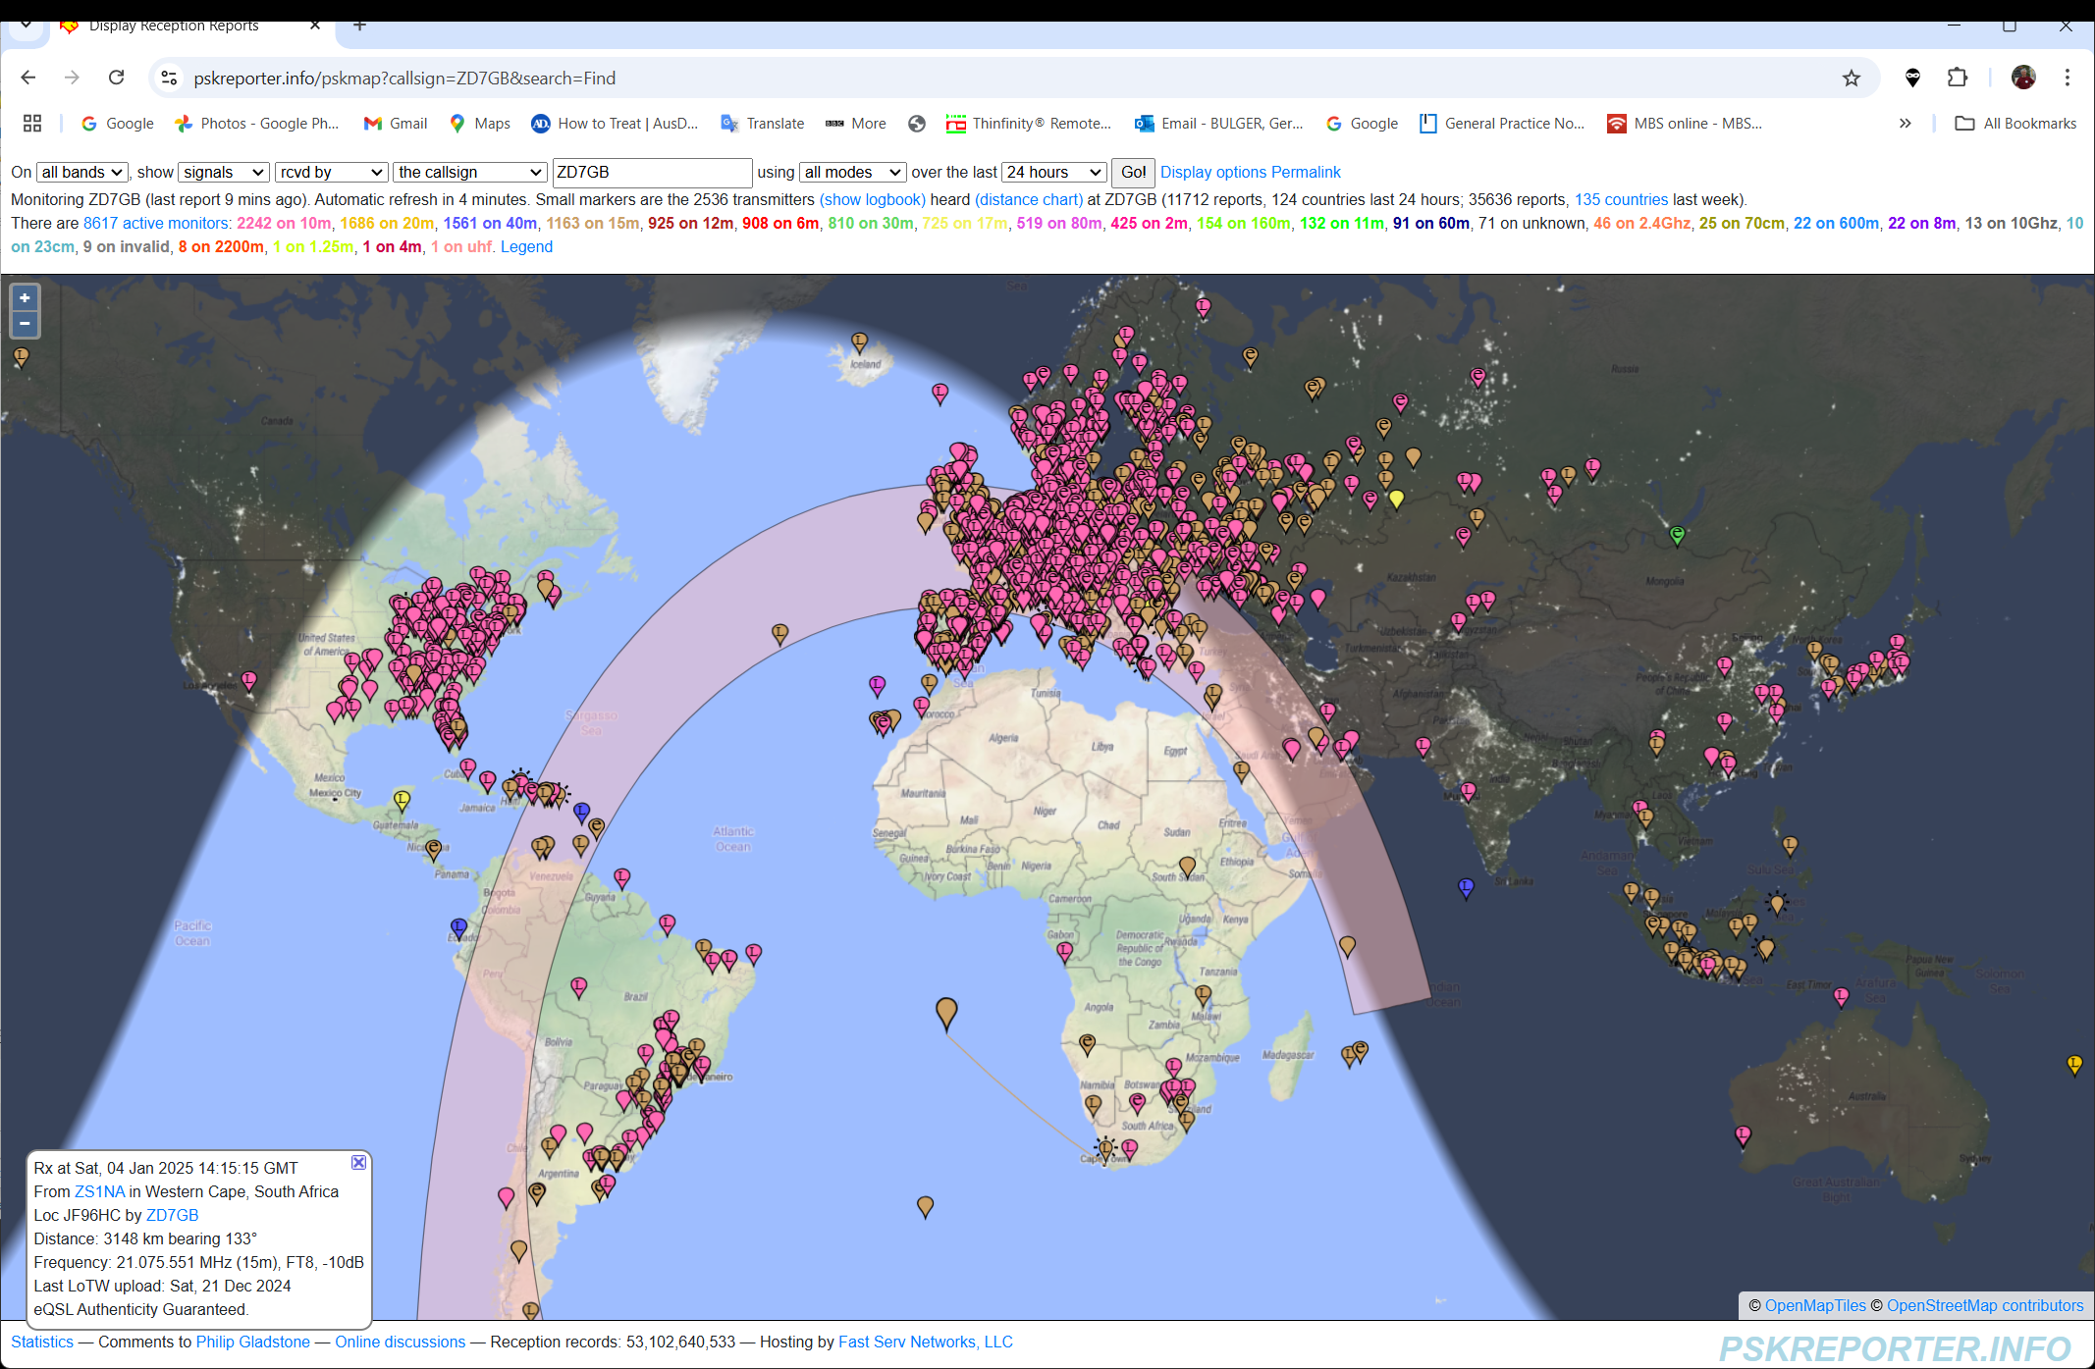Click the large ZD7GB marker in the Atlantic

coord(946,1010)
